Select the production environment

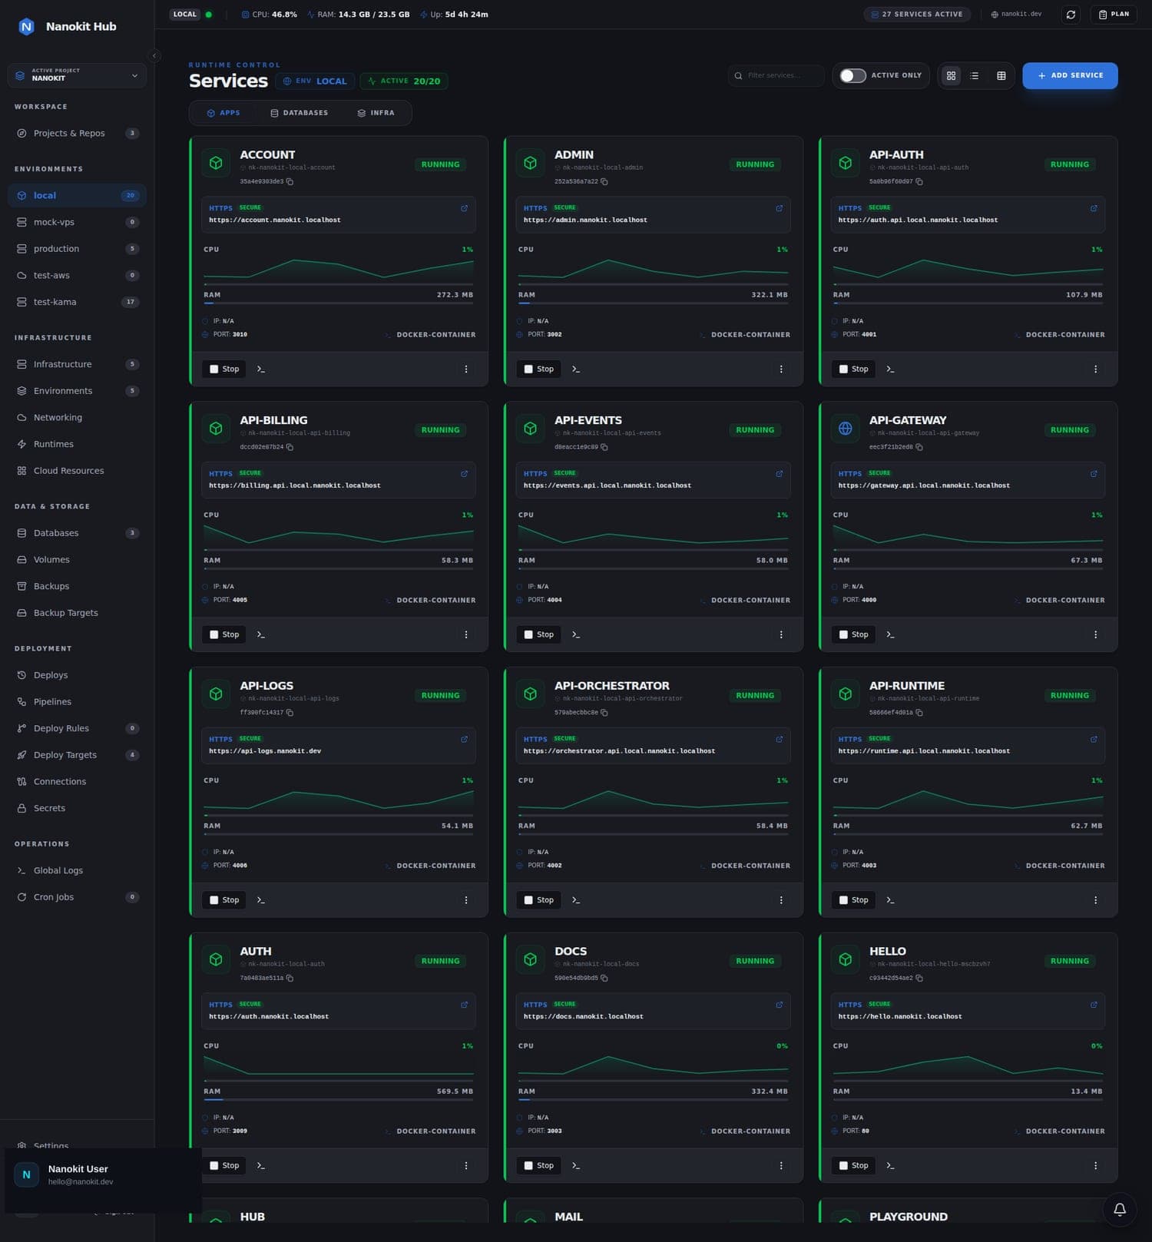77,249
